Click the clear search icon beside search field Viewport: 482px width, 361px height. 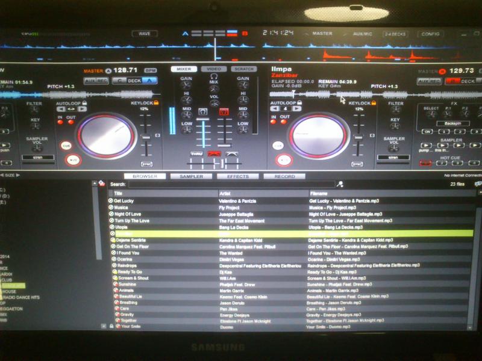click(x=340, y=184)
